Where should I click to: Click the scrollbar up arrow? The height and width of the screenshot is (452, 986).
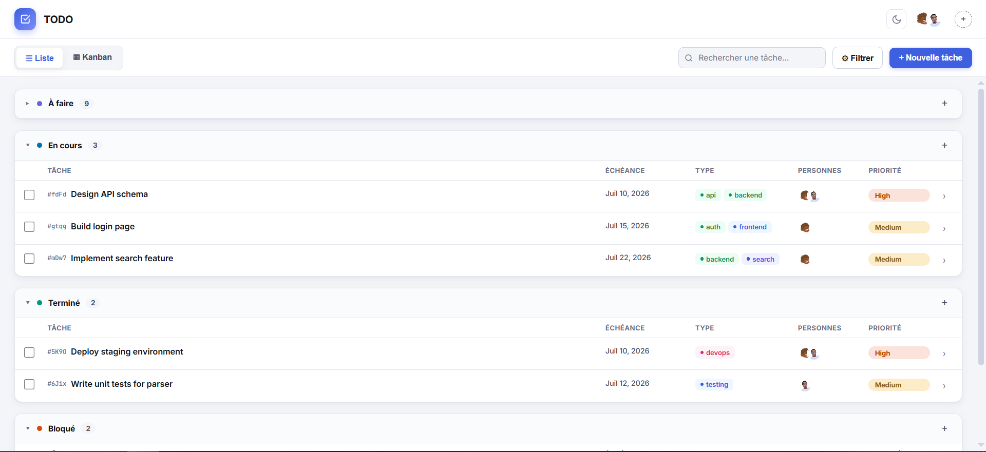click(x=981, y=83)
